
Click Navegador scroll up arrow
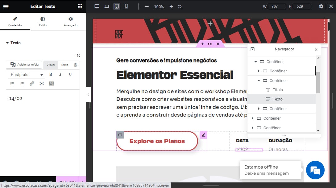coord(318,58)
